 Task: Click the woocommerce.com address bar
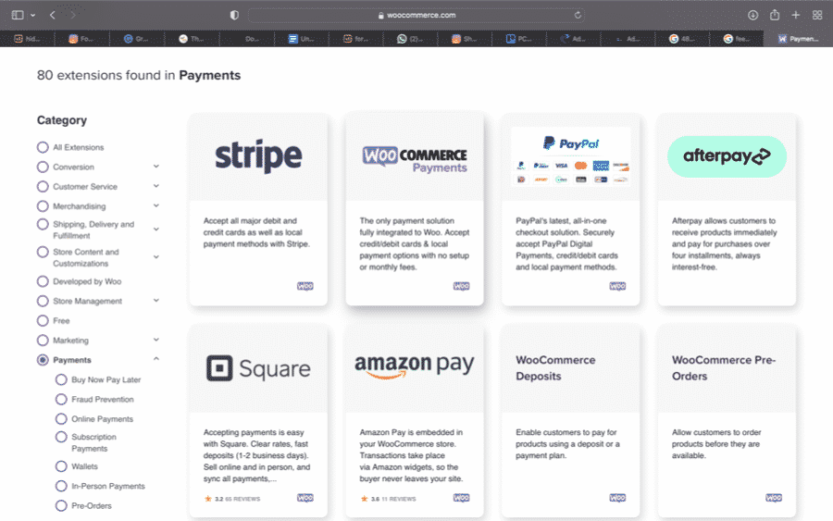click(x=416, y=15)
